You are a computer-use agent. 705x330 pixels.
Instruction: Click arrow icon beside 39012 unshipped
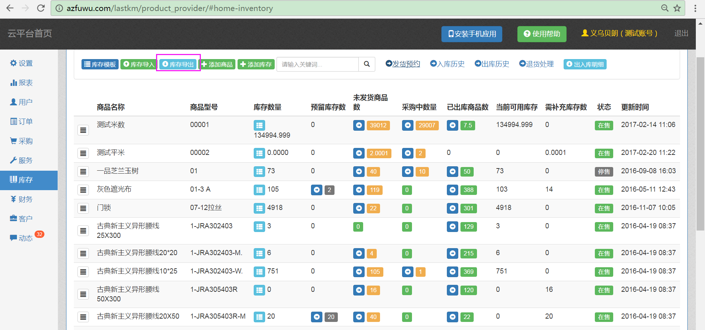(359, 125)
